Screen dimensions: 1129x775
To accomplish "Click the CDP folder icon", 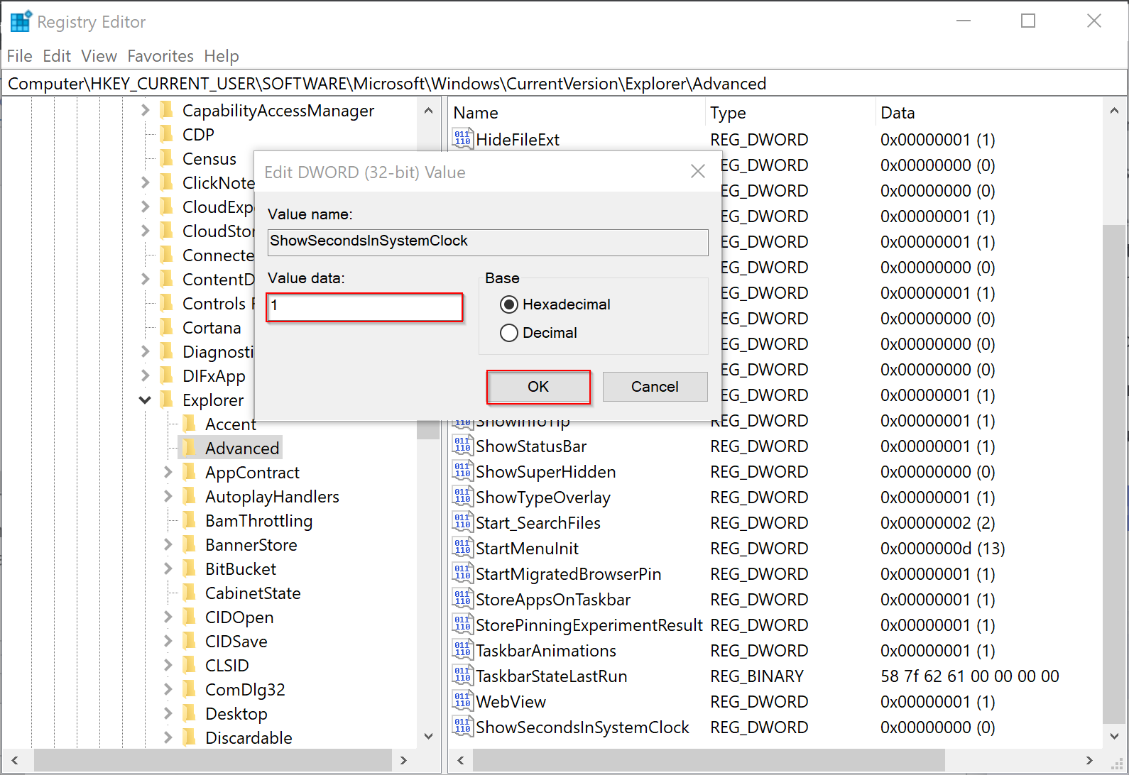I will coord(167,134).
